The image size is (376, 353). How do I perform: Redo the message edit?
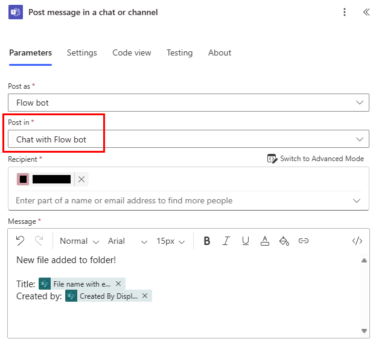39,241
